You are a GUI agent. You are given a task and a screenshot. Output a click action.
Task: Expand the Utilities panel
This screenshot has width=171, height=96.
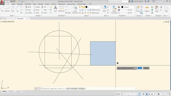(x=149, y=16)
